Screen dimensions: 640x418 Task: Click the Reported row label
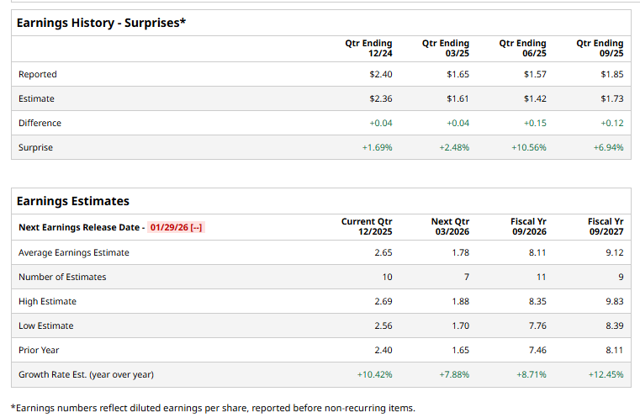coord(38,75)
